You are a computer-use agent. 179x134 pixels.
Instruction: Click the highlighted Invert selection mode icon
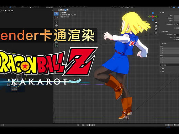tap(65, 10)
